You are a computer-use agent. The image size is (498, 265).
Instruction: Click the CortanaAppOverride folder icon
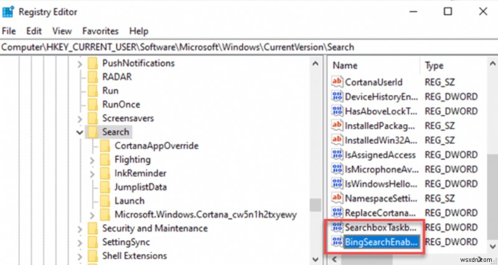point(105,146)
